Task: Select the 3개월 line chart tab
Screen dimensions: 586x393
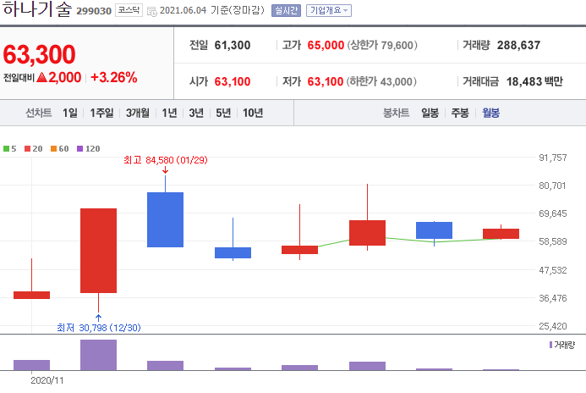Action: [x=138, y=113]
